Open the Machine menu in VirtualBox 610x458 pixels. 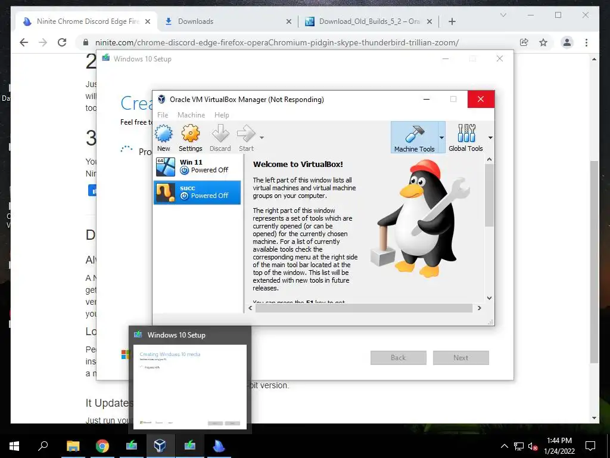[191, 115]
